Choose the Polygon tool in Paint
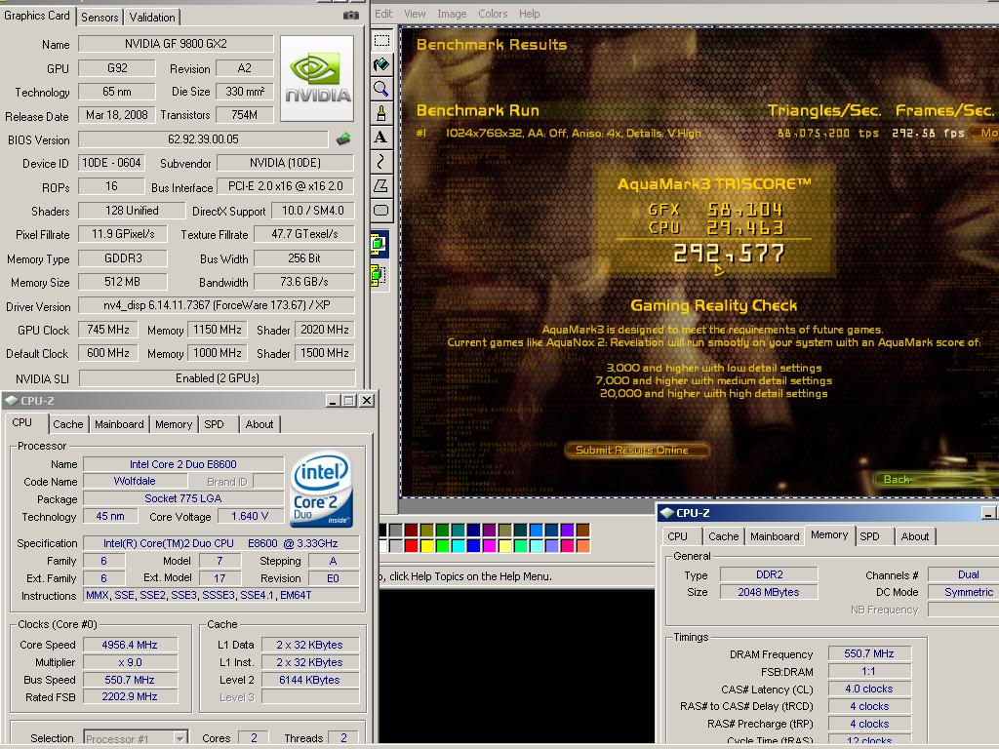 [381, 186]
